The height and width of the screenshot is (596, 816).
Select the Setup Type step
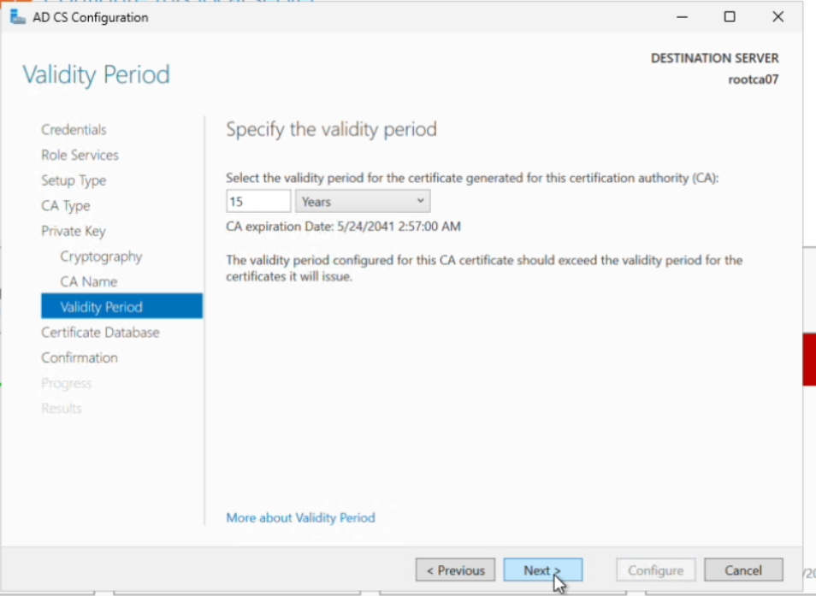coord(74,180)
